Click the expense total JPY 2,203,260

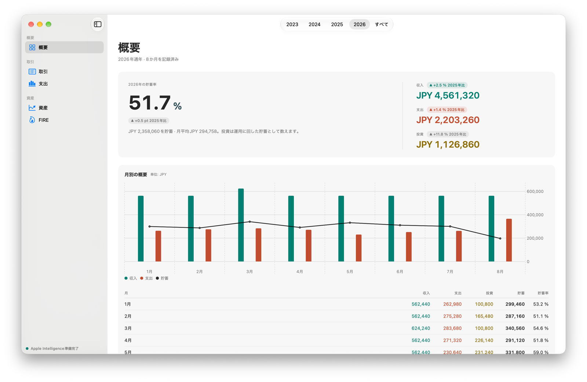coord(448,120)
